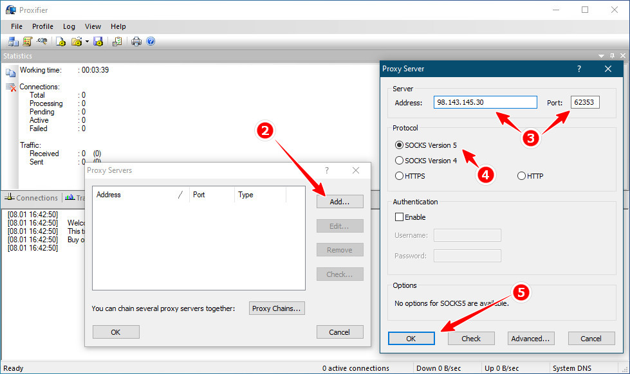The image size is (630, 374).
Task: Click '0 active connections' in status bar
Action: (x=356, y=368)
